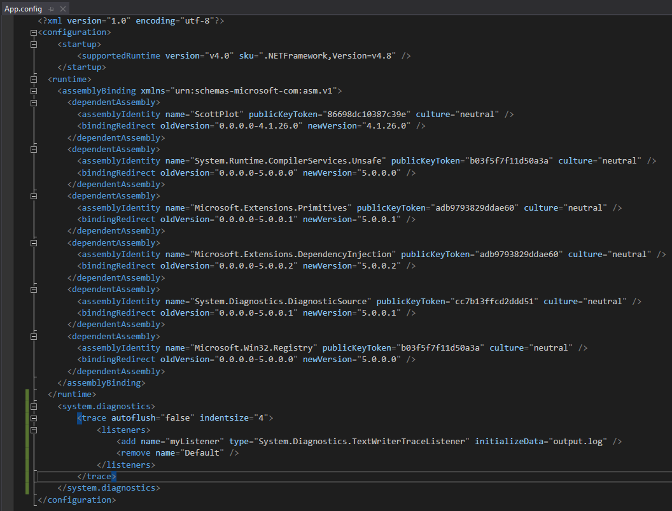Viewport: 672px width, 511px height.
Task: Click the "ScottPlot" assembly name value
Action: [217, 115]
